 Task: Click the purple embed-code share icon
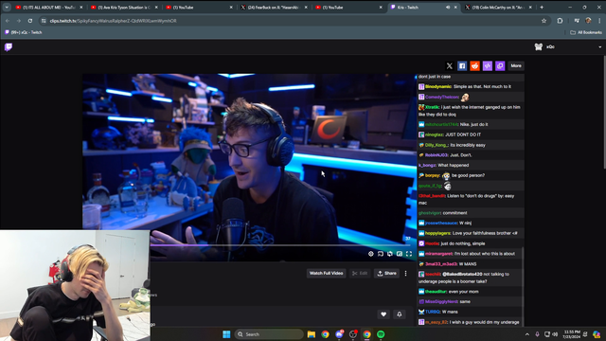pos(488,66)
